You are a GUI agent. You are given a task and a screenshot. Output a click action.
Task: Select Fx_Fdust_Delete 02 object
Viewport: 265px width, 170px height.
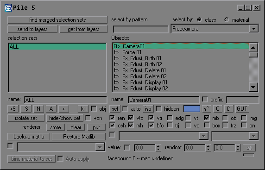[181, 76]
